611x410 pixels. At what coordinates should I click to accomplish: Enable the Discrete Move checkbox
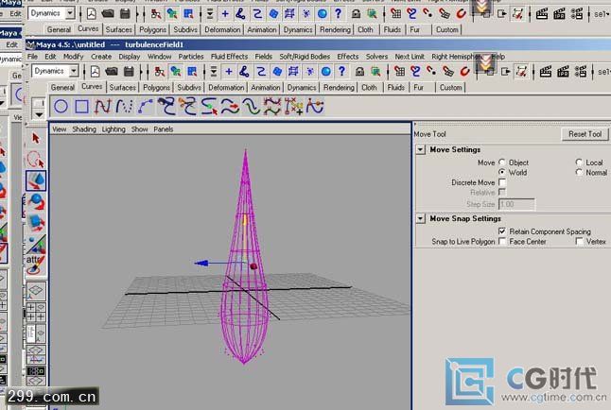[502, 182]
